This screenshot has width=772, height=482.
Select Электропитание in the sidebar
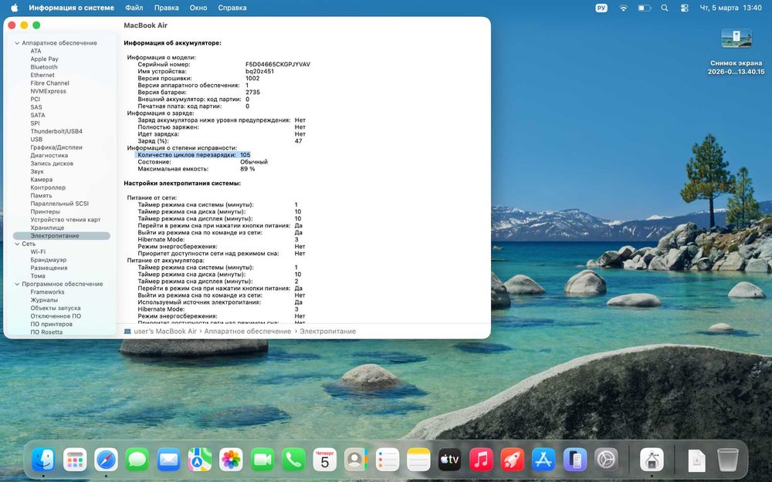click(x=62, y=236)
